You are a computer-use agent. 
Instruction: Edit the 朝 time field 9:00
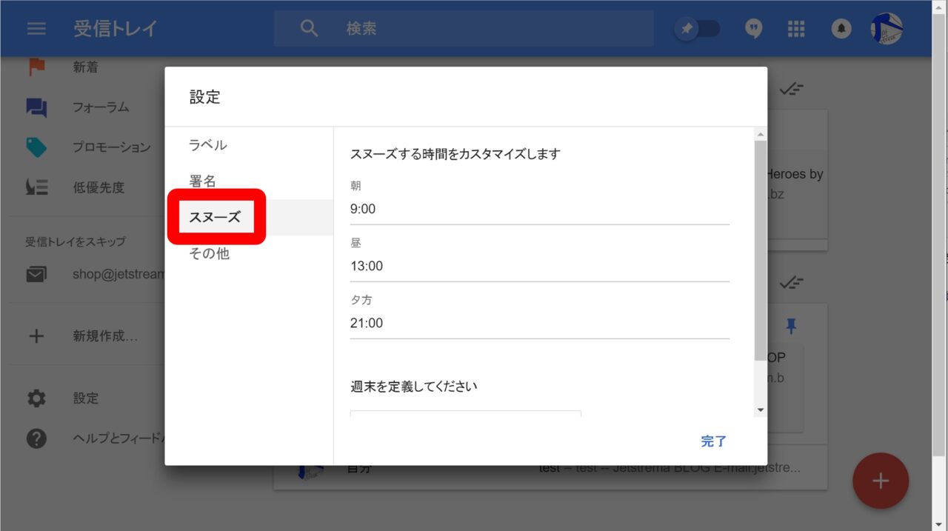(539, 210)
